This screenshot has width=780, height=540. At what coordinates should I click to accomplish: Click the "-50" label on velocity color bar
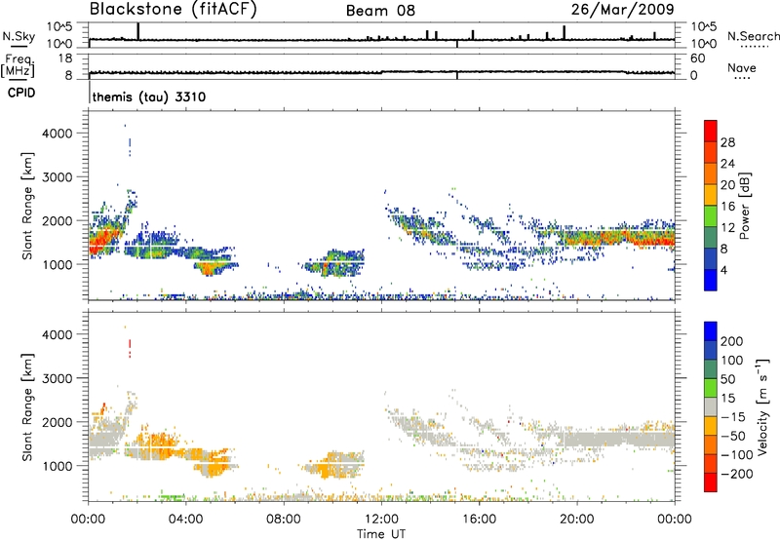(733, 436)
